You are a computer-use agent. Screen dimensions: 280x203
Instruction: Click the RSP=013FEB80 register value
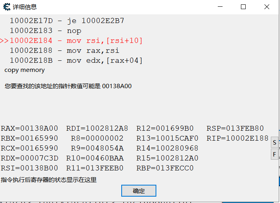(235, 128)
